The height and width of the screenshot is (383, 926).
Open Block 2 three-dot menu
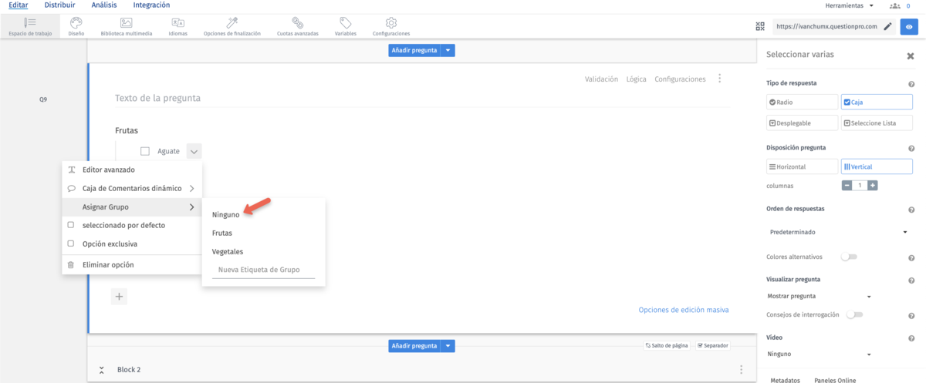[x=741, y=370]
